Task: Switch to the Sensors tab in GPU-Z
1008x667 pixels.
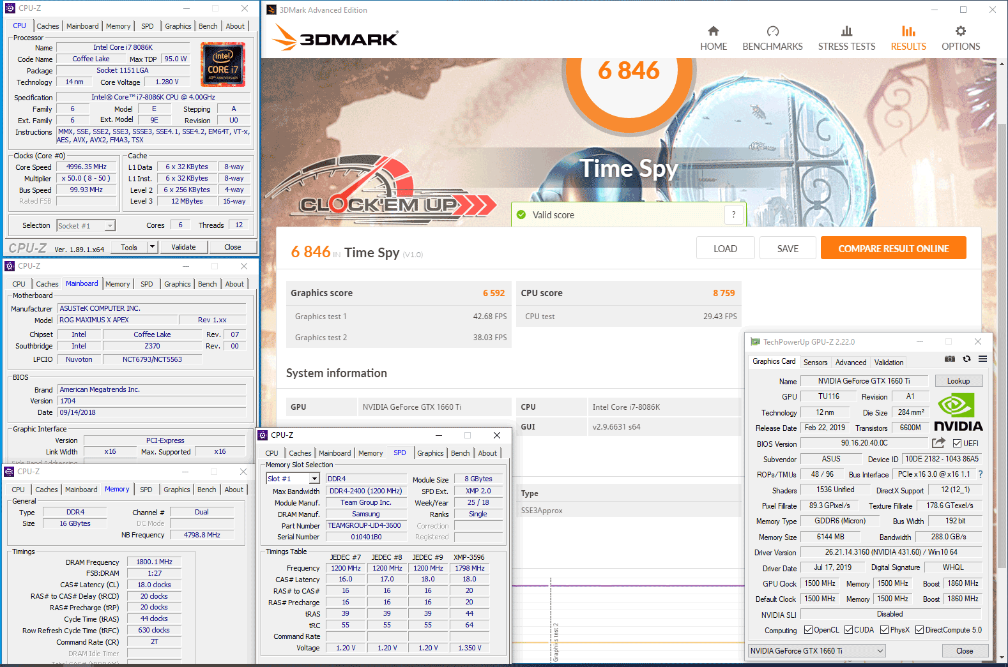Action: 815,362
